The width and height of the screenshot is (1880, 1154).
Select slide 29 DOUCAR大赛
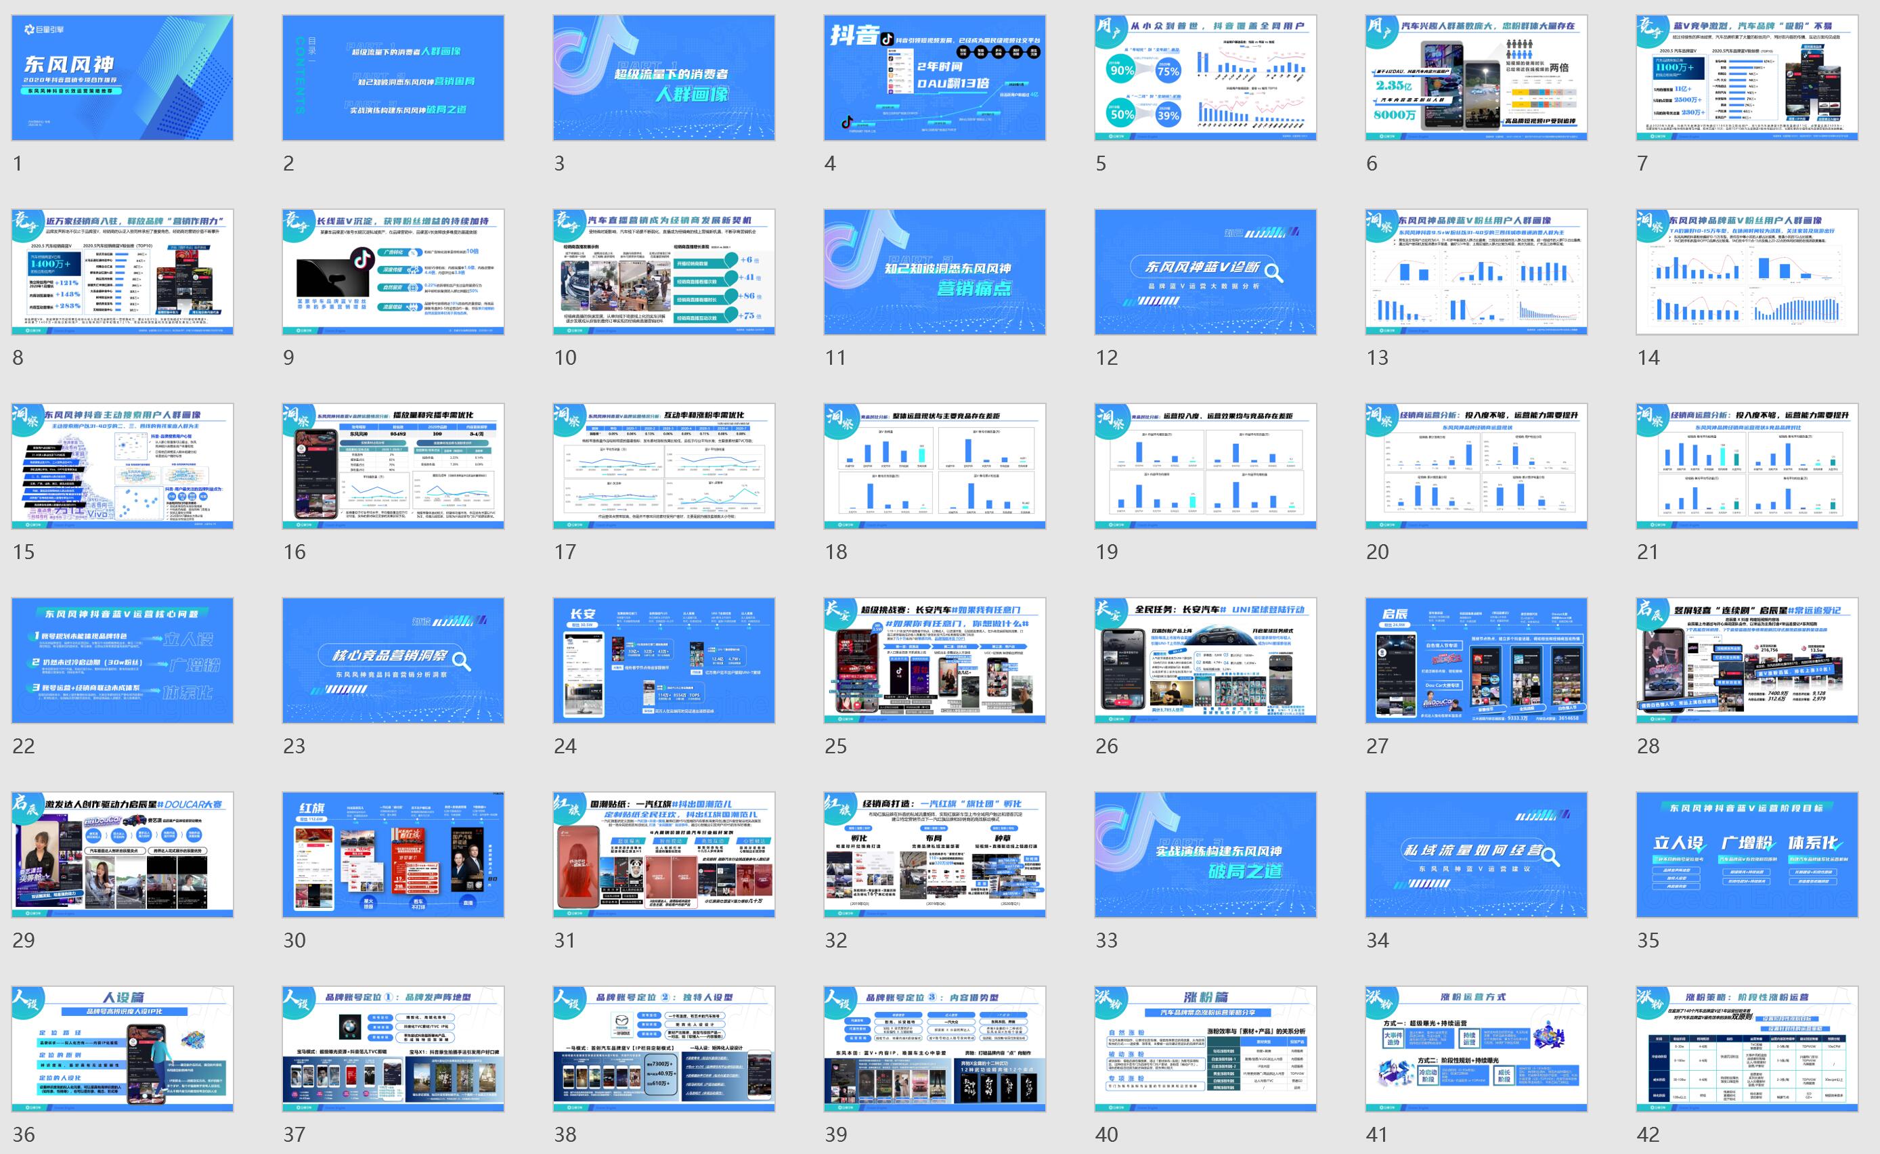[122, 855]
